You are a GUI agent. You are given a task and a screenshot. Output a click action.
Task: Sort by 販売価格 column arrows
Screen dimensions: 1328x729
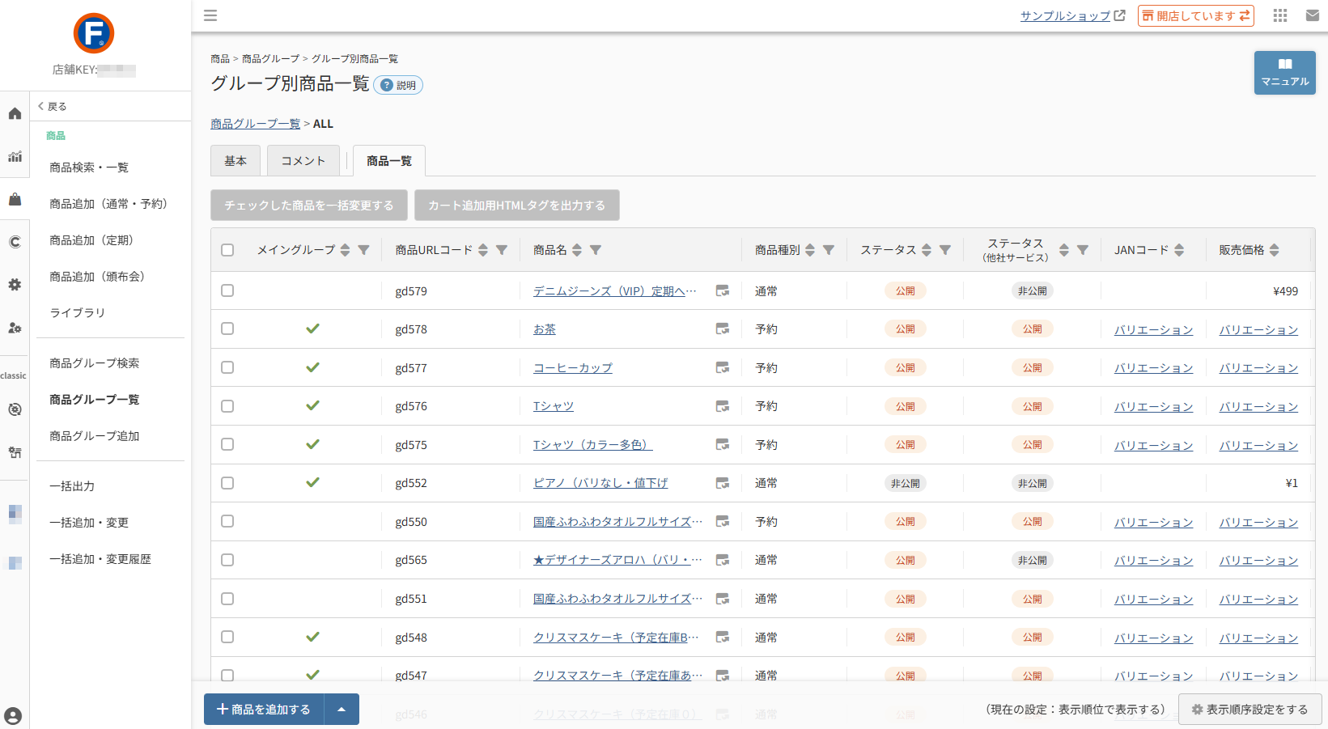tap(1275, 250)
